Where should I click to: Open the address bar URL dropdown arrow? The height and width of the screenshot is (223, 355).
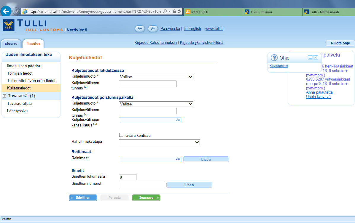tap(170, 11)
